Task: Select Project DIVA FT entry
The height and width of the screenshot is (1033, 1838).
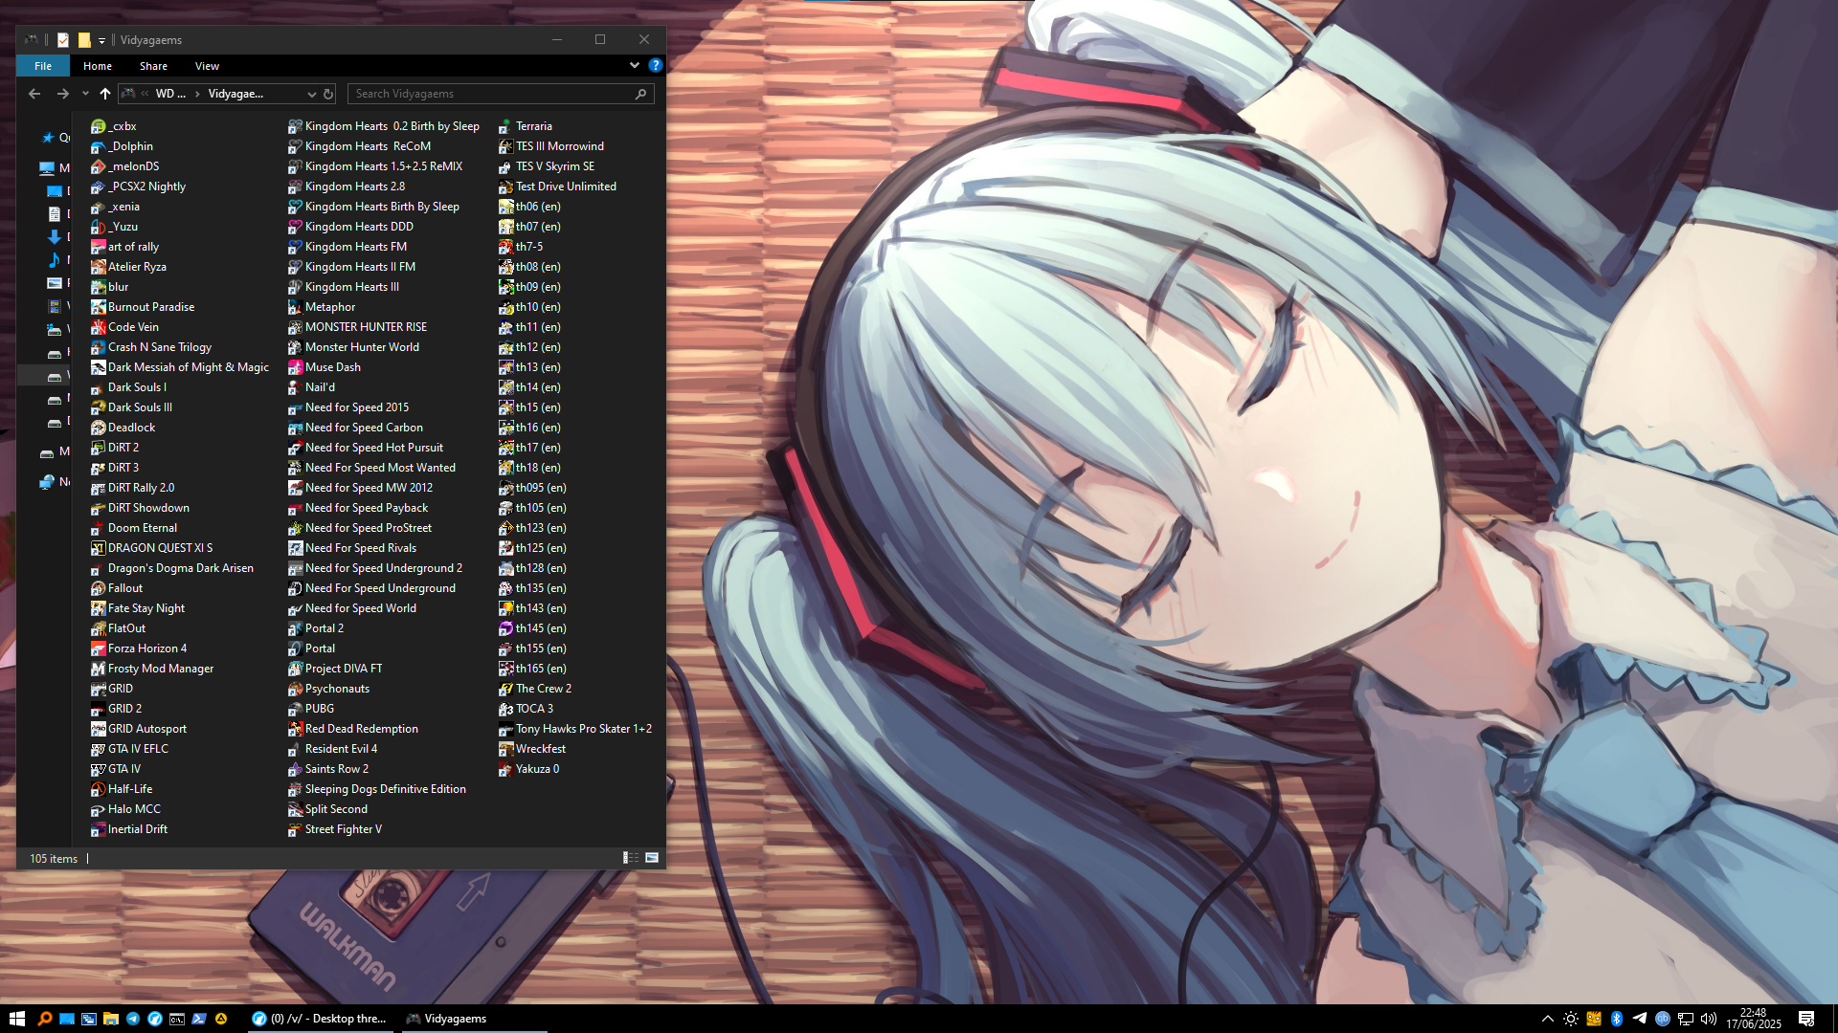Action: [x=335, y=669]
